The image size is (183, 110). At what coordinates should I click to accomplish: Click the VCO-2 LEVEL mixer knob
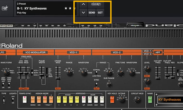tap(147, 81)
